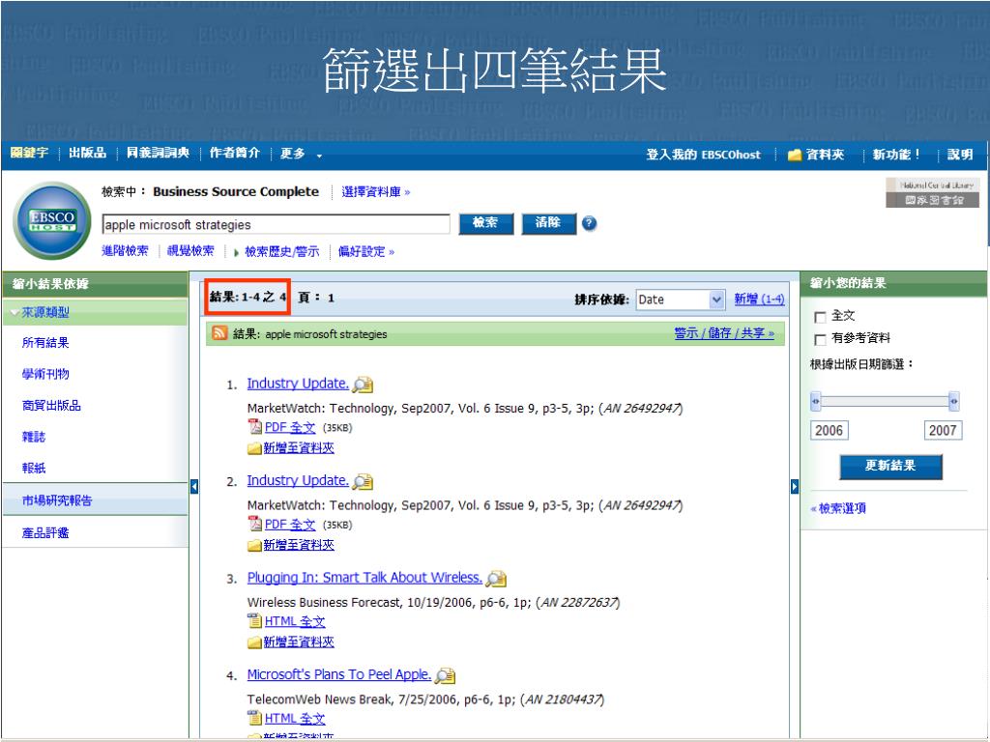Click the 檢索 search button
This screenshot has height=742, width=990.
(485, 224)
